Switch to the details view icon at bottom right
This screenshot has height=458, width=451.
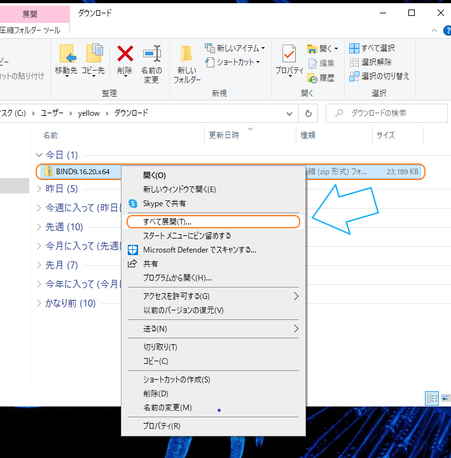click(x=433, y=398)
